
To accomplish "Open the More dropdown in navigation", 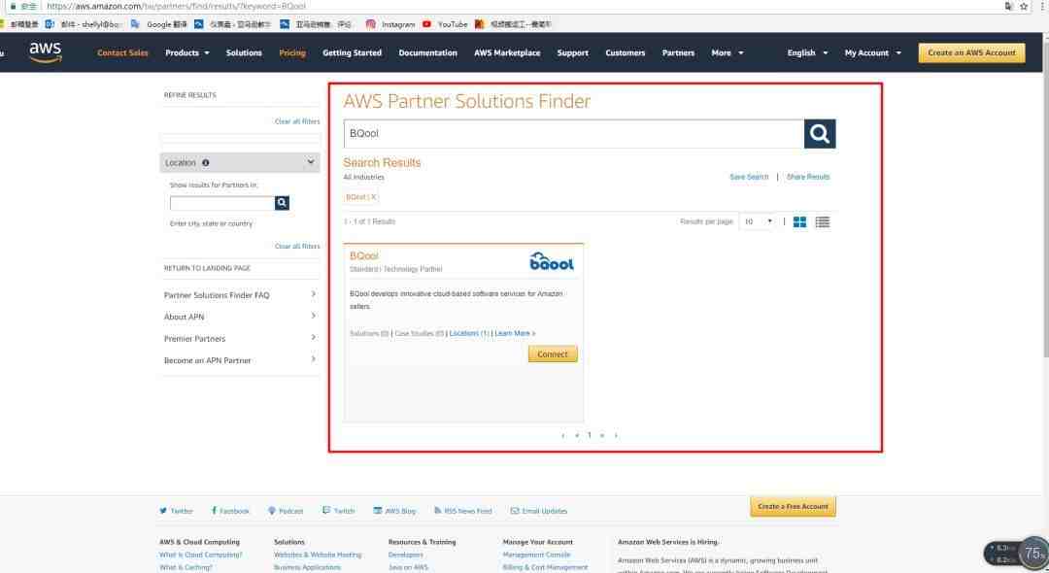I will pos(728,52).
